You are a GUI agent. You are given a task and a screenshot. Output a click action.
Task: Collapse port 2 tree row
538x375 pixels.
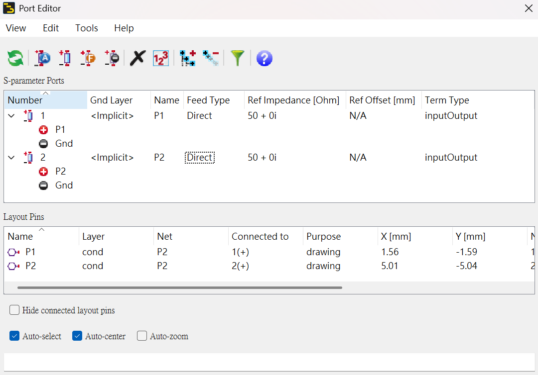coord(11,158)
